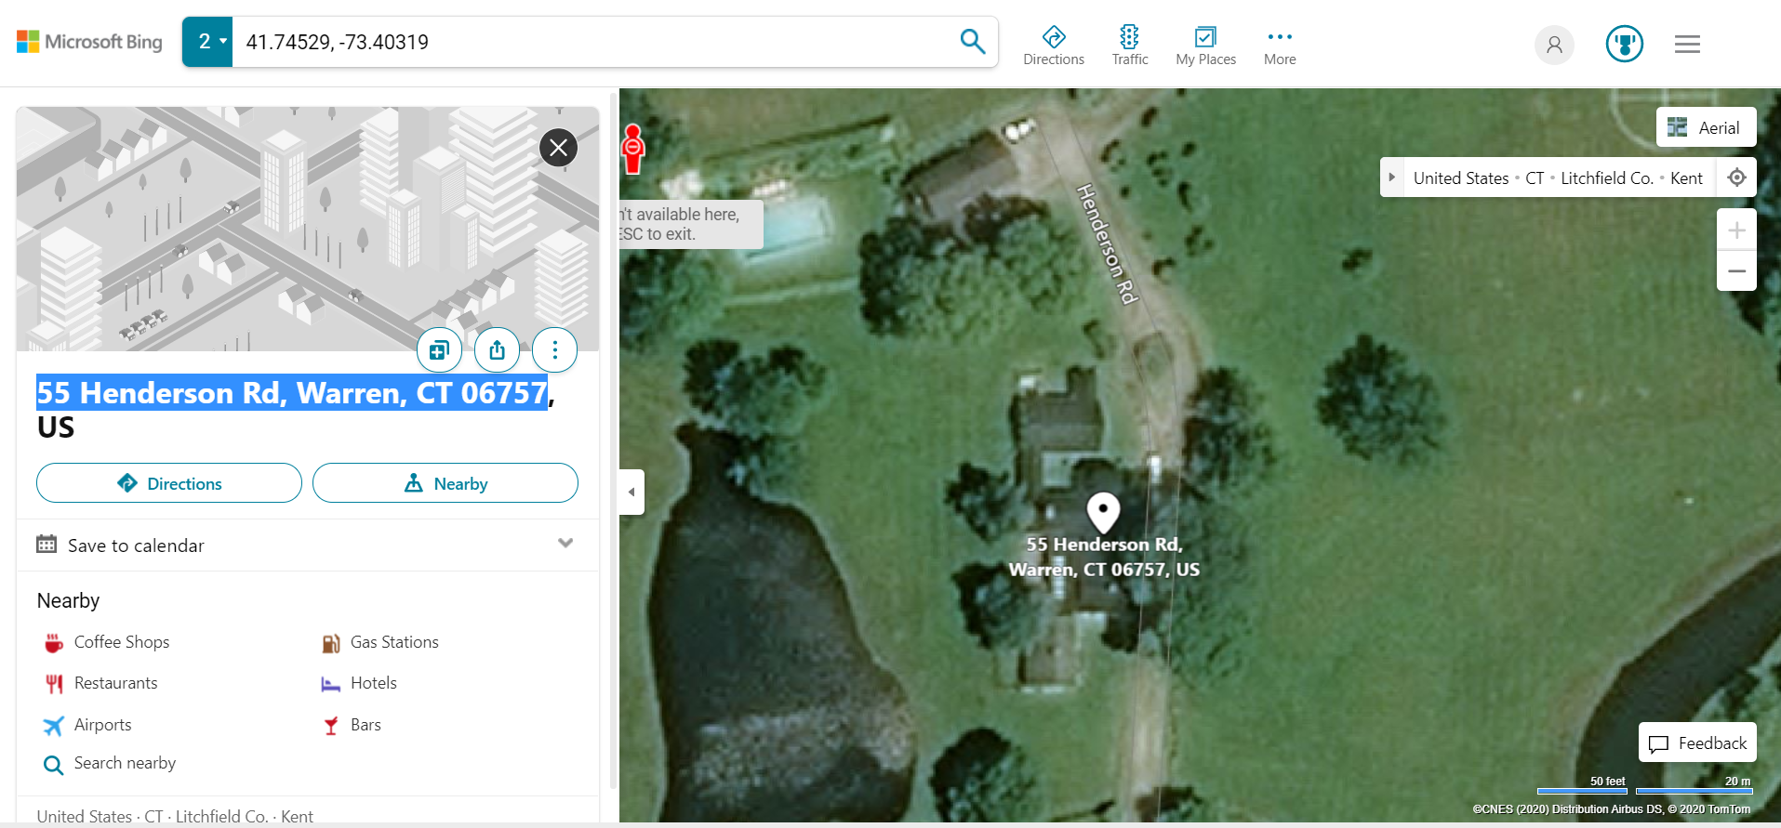Click Litchfield Co. in map breadcrumb
The height and width of the screenshot is (828, 1781).
[1607, 178]
